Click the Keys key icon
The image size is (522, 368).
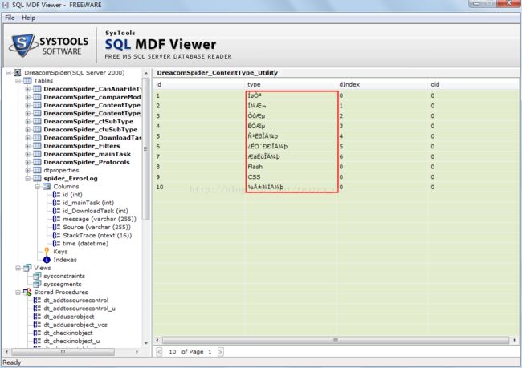47,252
